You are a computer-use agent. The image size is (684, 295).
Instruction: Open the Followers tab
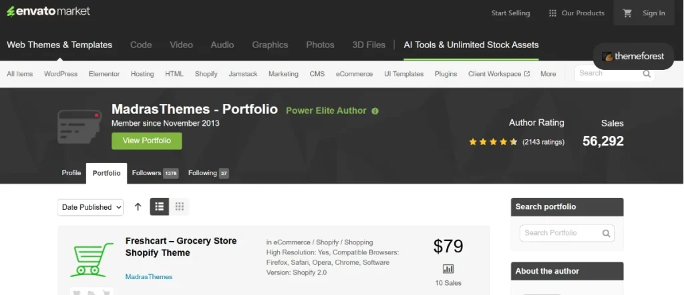(x=155, y=173)
